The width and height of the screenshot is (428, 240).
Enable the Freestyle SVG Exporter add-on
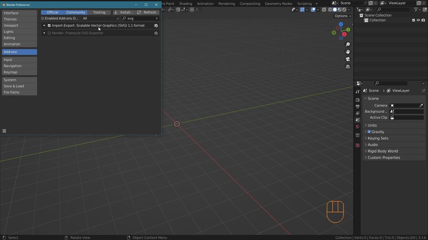point(49,33)
